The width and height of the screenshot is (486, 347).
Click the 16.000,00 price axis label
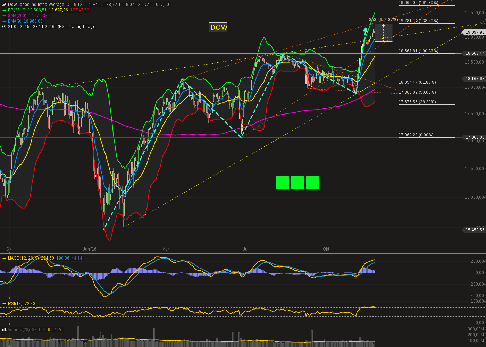(475, 197)
